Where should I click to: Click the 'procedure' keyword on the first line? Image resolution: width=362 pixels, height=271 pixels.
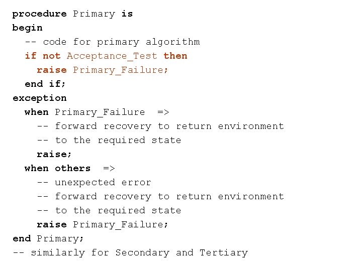[39, 14]
